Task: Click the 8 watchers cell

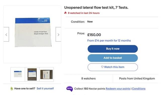Action: coord(89,78)
